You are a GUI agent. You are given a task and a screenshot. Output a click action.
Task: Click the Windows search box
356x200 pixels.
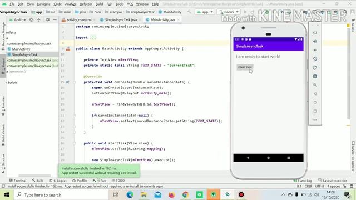coord(62,195)
